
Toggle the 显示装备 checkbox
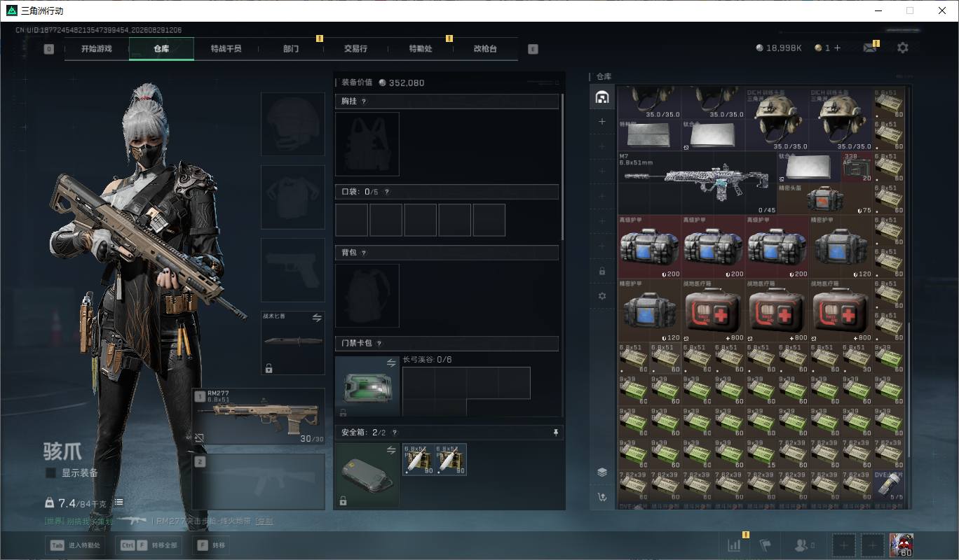[x=50, y=473]
